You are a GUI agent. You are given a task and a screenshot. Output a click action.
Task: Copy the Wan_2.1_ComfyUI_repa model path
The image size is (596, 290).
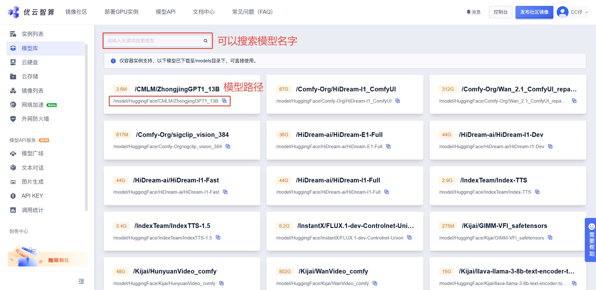[x=574, y=101]
